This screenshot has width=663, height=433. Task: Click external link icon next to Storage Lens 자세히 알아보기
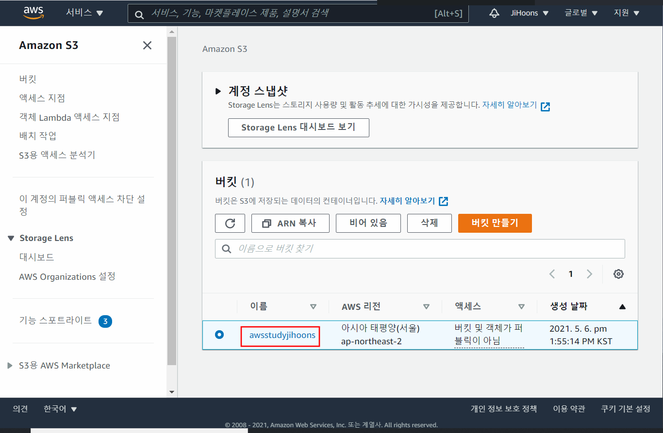click(x=546, y=107)
